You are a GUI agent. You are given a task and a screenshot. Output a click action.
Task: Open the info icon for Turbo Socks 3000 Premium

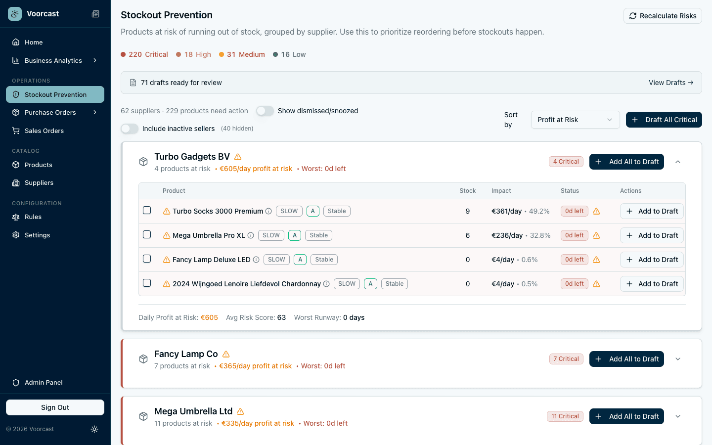click(268, 211)
